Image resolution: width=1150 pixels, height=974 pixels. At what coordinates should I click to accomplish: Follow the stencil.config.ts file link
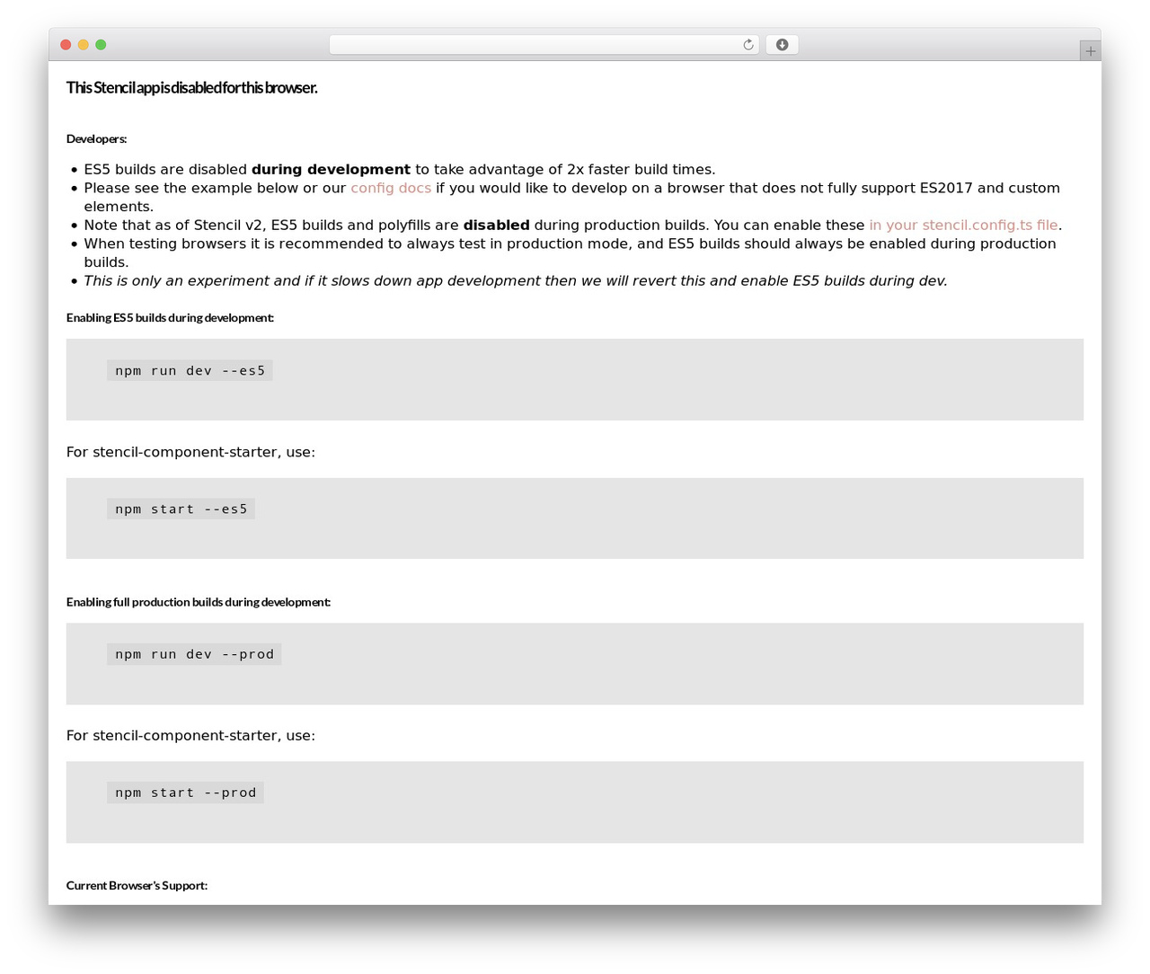[x=963, y=225]
